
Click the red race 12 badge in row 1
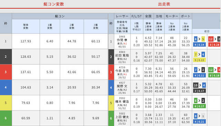click(x=211, y=39)
